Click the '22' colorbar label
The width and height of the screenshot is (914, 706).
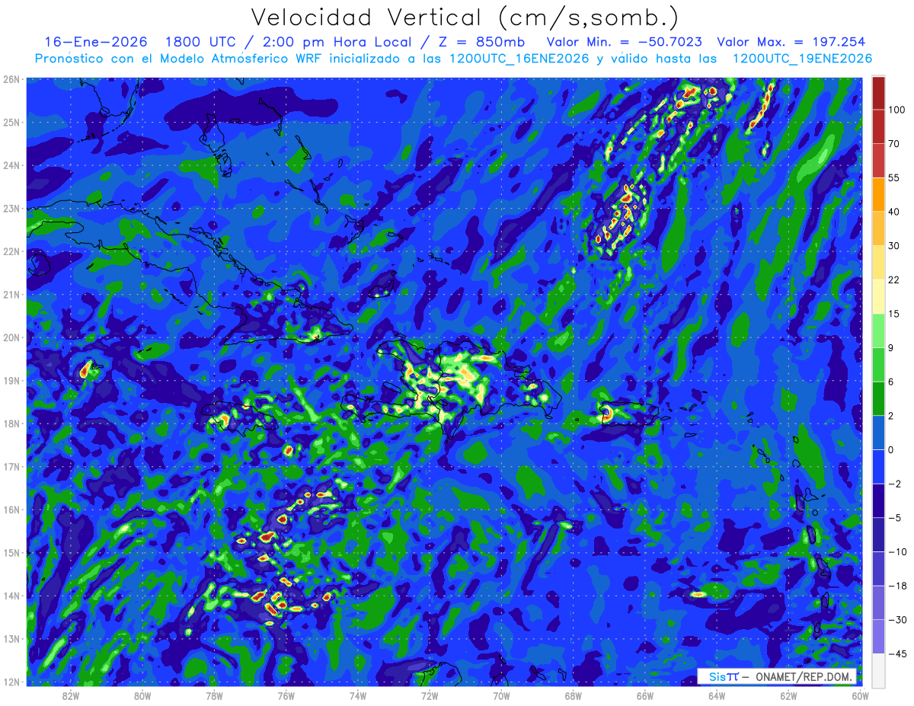(894, 280)
